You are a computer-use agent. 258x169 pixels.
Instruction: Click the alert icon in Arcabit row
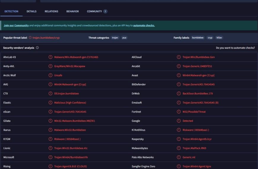tap(179, 66)
